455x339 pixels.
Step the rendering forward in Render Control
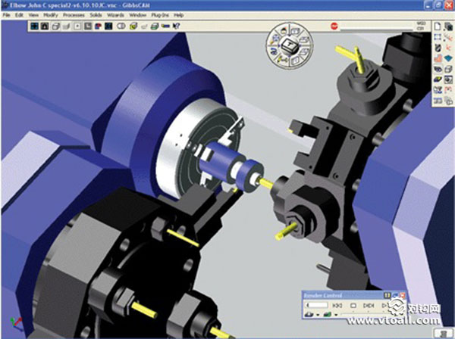[369, 306]
